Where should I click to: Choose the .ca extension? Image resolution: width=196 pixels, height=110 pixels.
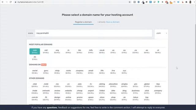pos(135,51)
